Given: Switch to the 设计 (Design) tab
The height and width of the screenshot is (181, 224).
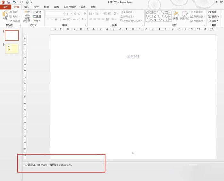Looking at the screenshot, I should (36, 7).
